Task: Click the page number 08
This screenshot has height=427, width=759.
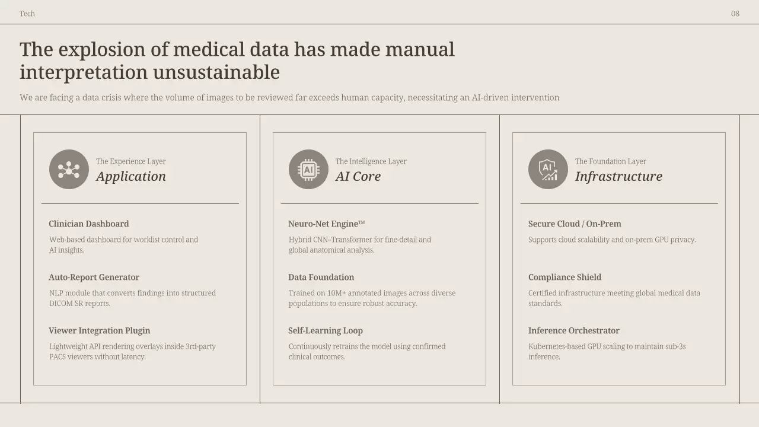Action: point(735,14)
